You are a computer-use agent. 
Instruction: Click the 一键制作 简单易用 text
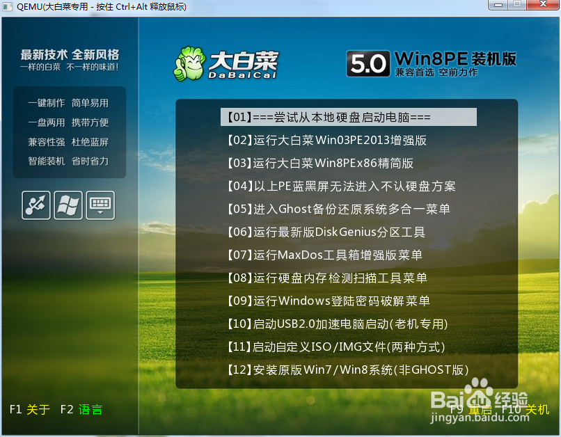tap(68, 103)
